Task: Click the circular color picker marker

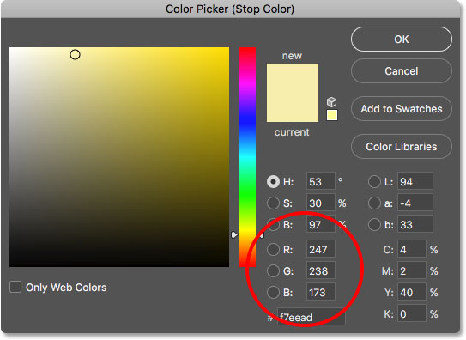Action: [75, 55]
